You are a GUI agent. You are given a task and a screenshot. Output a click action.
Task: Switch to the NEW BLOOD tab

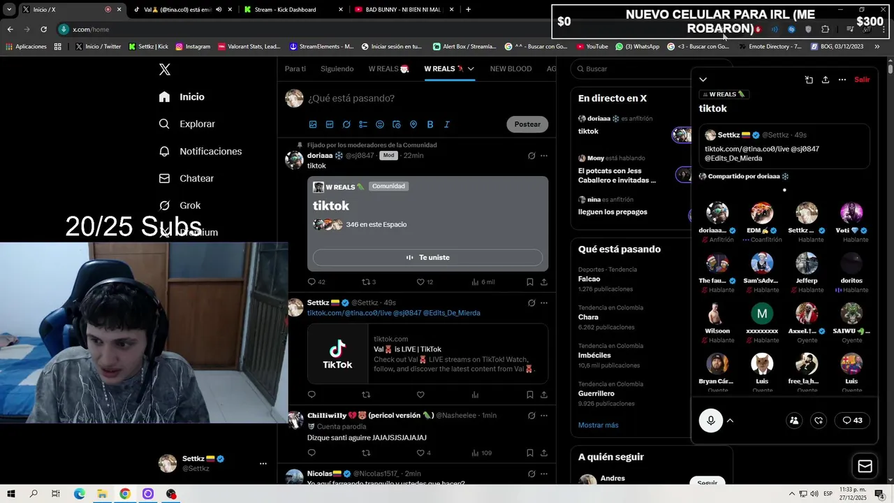[511, 68]
